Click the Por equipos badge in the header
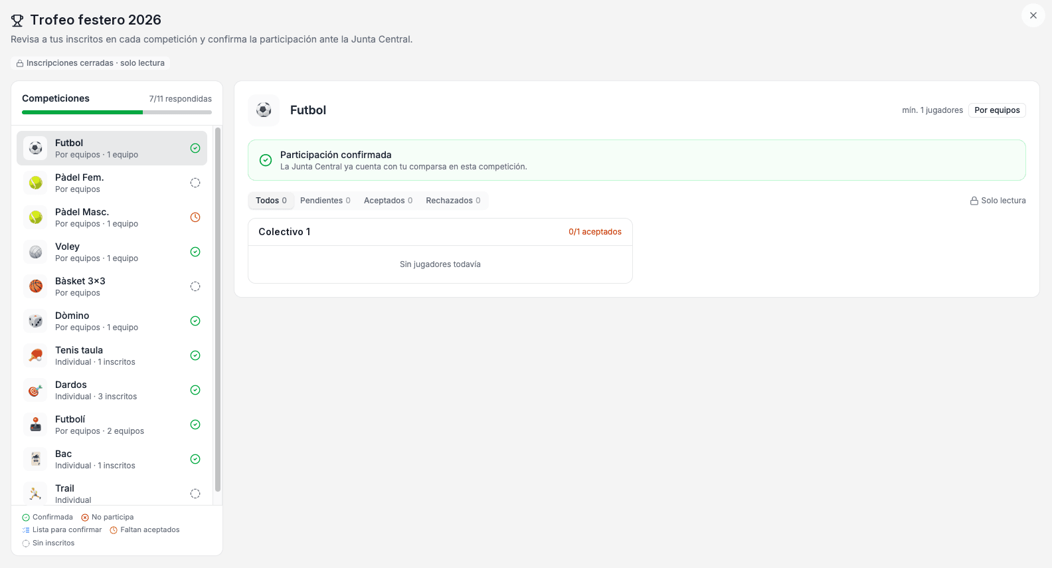 pos(997,110)
